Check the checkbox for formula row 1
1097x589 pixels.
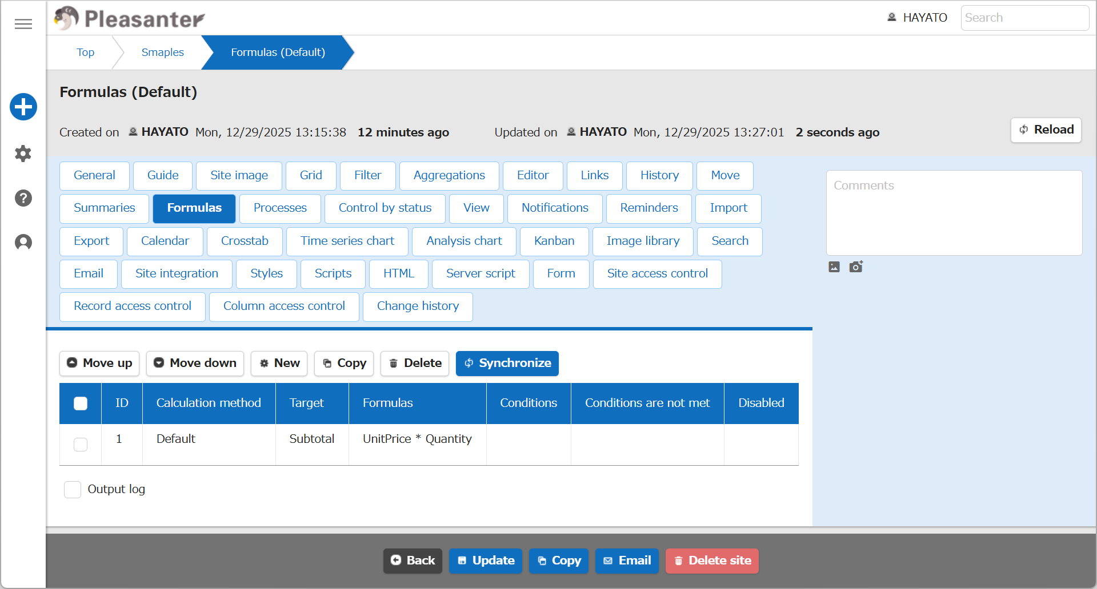(x=81, y=445)
